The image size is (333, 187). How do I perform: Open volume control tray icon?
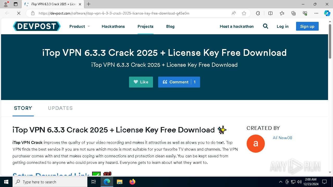(x=299, y=182)
